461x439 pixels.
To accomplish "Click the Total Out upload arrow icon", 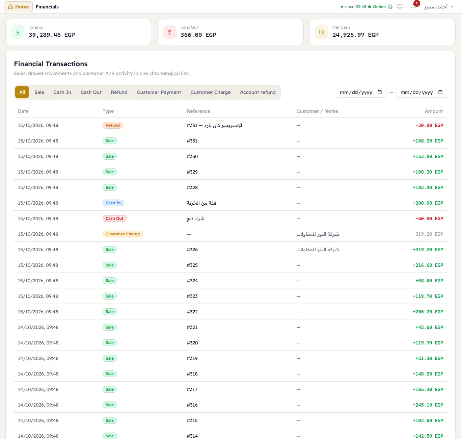I will click(x=170, y=32).
